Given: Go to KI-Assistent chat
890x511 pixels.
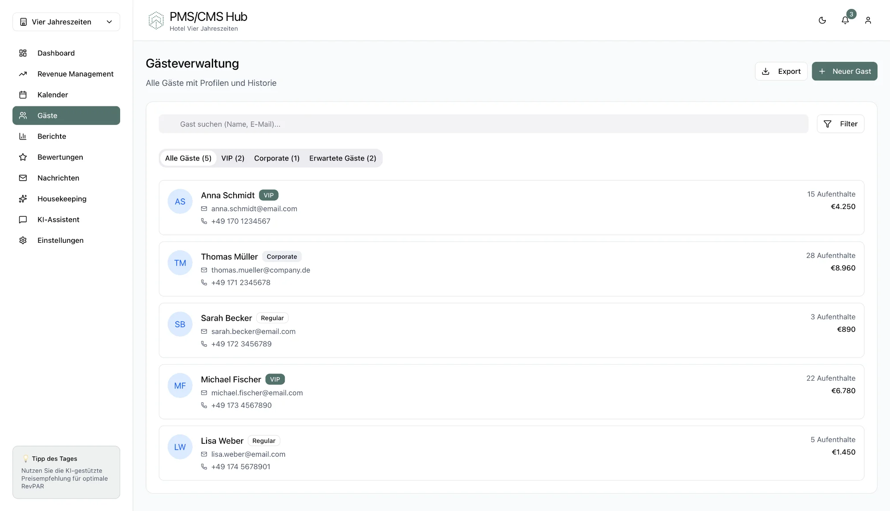Looking at the screenshot, I should 58,220.
